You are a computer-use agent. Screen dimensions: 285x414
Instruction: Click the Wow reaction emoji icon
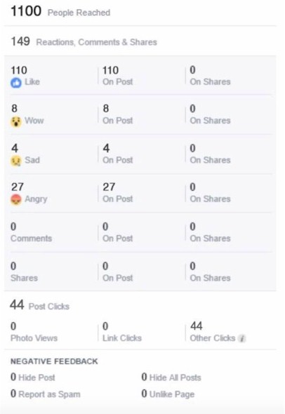point(16,121)
